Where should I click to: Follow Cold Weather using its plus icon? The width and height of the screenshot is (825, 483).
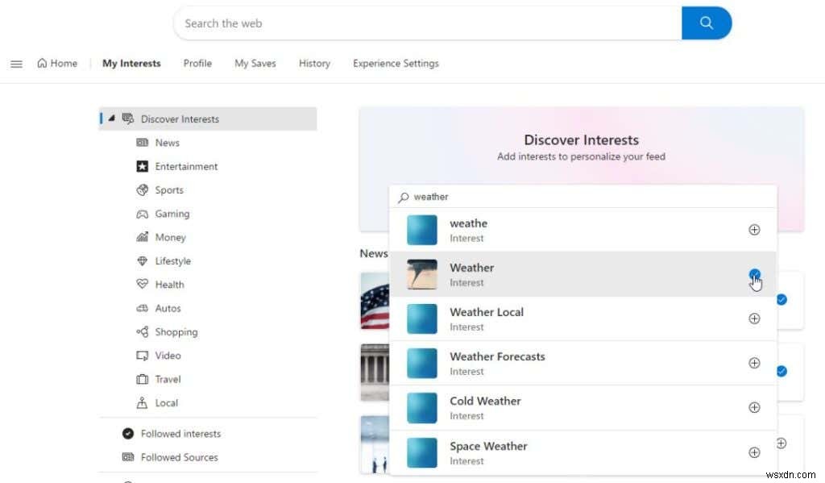[x=754, y=408]
